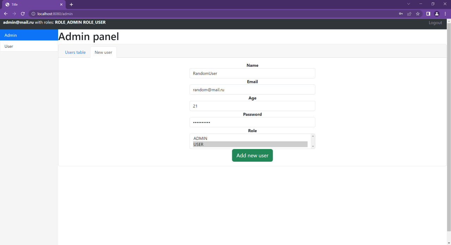Click the Admin panel heading
The height and width of the screenshot is (245, 451).
(x=89, y=37)
